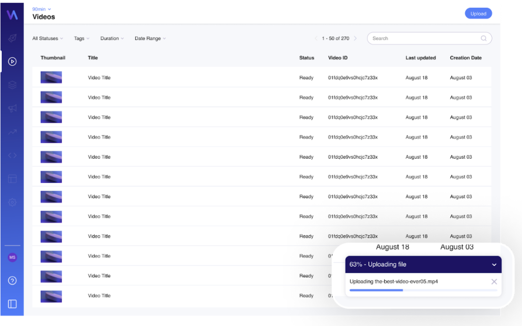
Task: Click the search magnifier icon
Action: coord(484,38)
